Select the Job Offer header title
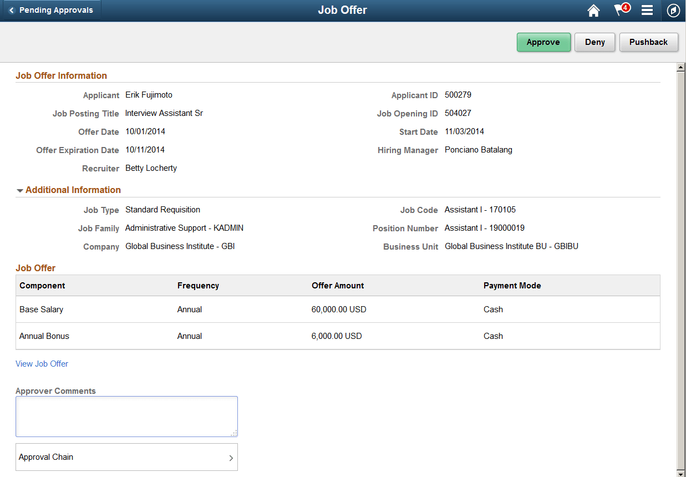Viewport: 686px width, 477px height. coord(342,10)
